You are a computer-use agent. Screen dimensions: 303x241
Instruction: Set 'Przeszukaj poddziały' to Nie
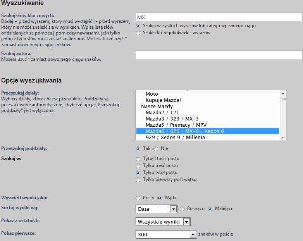[x=156, y=149]
